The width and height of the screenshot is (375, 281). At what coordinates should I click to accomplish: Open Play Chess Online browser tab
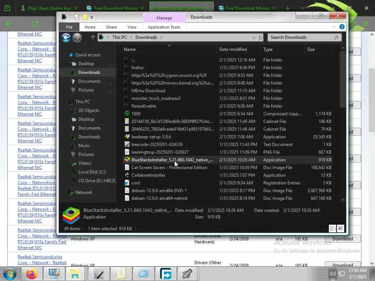click(x=50, y=8)
